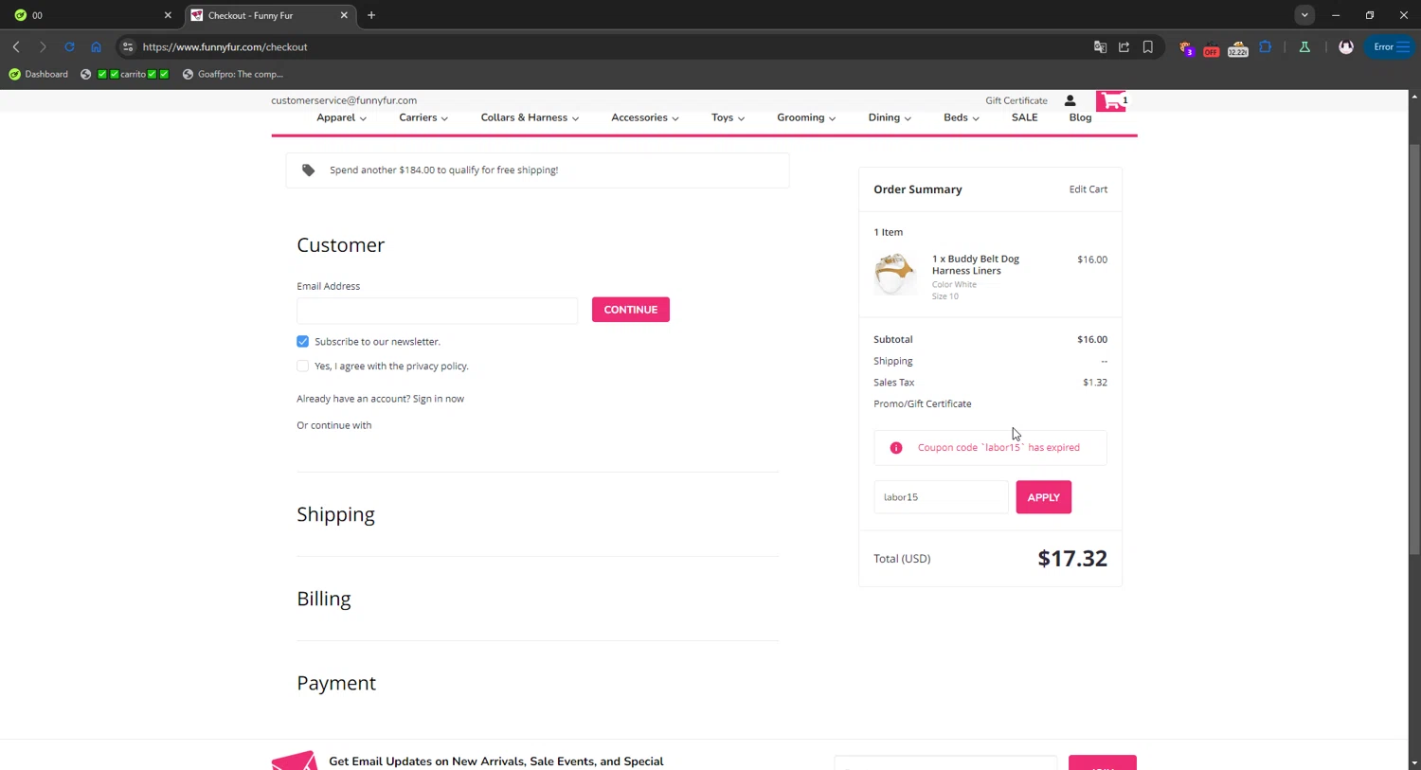1421x770 pixels.
Task: Click Sign in now link
Action: [438, 399]
